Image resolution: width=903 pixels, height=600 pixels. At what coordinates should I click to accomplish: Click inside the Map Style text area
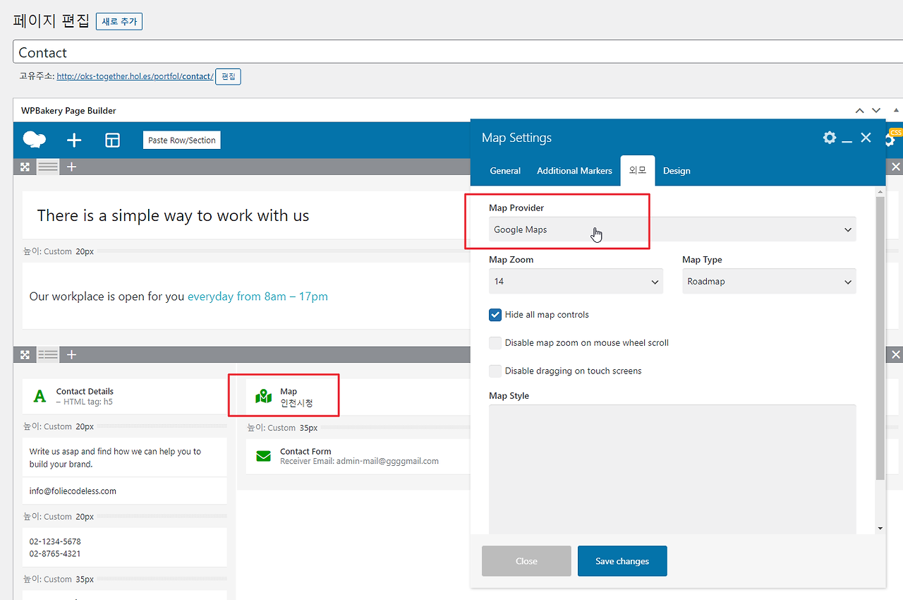pos(672,469)
